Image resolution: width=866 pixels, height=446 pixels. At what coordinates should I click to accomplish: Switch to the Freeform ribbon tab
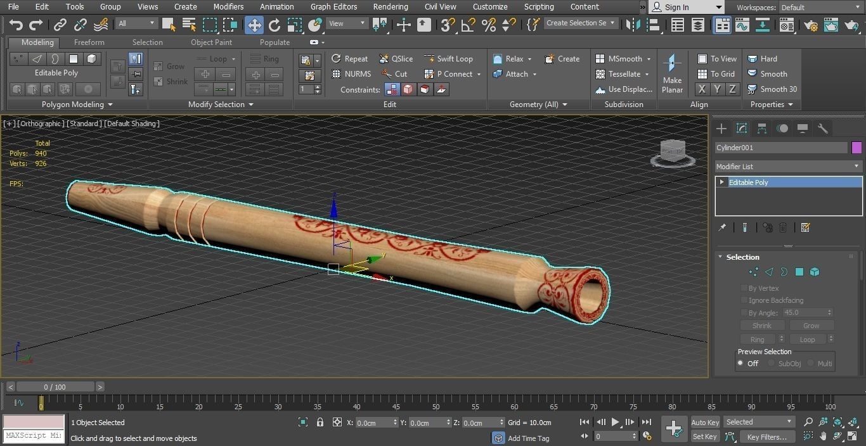[x=89, y=42]
